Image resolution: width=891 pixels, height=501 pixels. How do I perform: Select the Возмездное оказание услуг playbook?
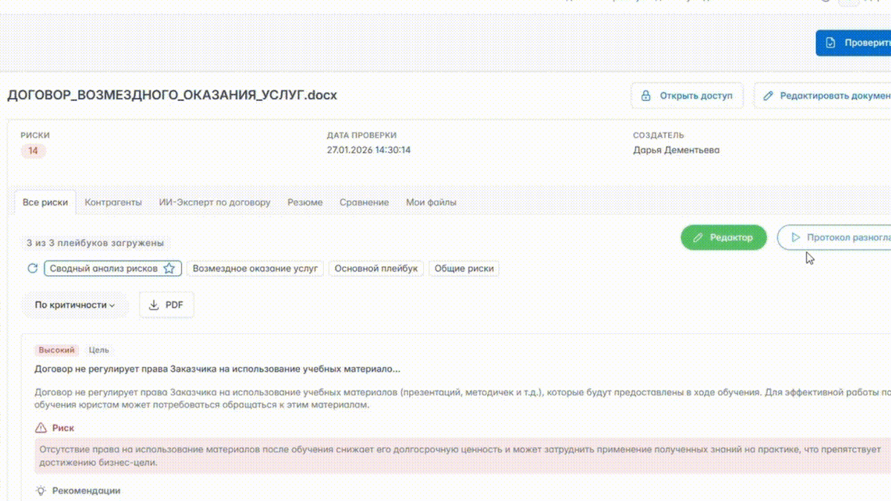coord(255,269)
